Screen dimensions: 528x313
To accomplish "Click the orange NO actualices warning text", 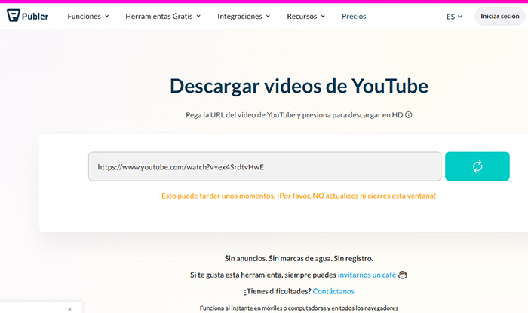I will [299, 196].
